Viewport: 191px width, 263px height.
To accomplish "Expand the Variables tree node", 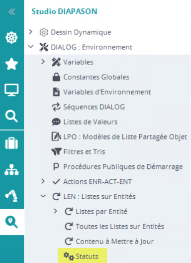I will coord(43,62).
